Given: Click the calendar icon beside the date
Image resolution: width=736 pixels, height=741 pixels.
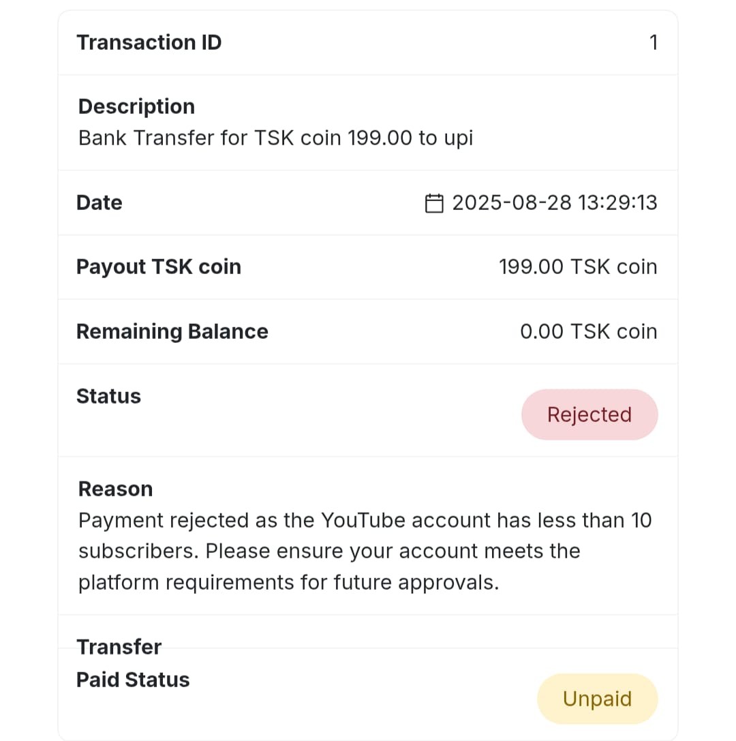Looking at the screenshot, I should click(434, 203).
